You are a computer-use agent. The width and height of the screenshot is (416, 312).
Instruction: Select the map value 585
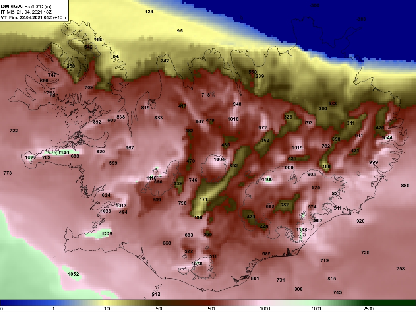[266, 254]
